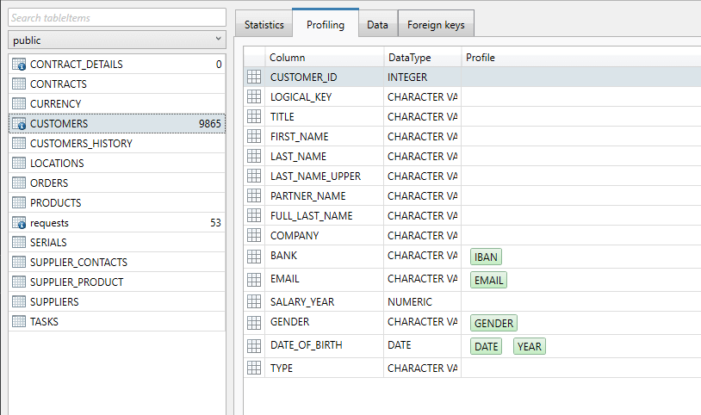Click the grid icon beside CUSTOMER_ID column
The height and width of the screenshot is (415, 701).
pos(254,77)
